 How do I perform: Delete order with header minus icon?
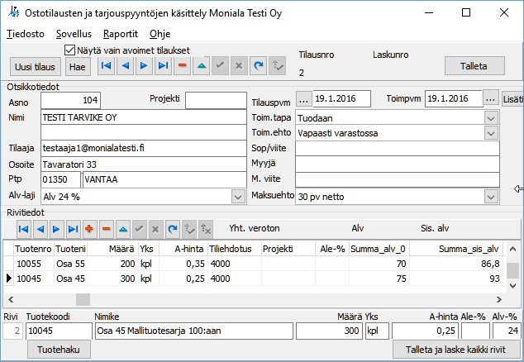[182, 65]
